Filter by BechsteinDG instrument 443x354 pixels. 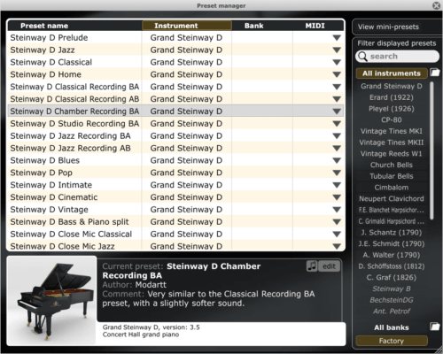(392, 300)
